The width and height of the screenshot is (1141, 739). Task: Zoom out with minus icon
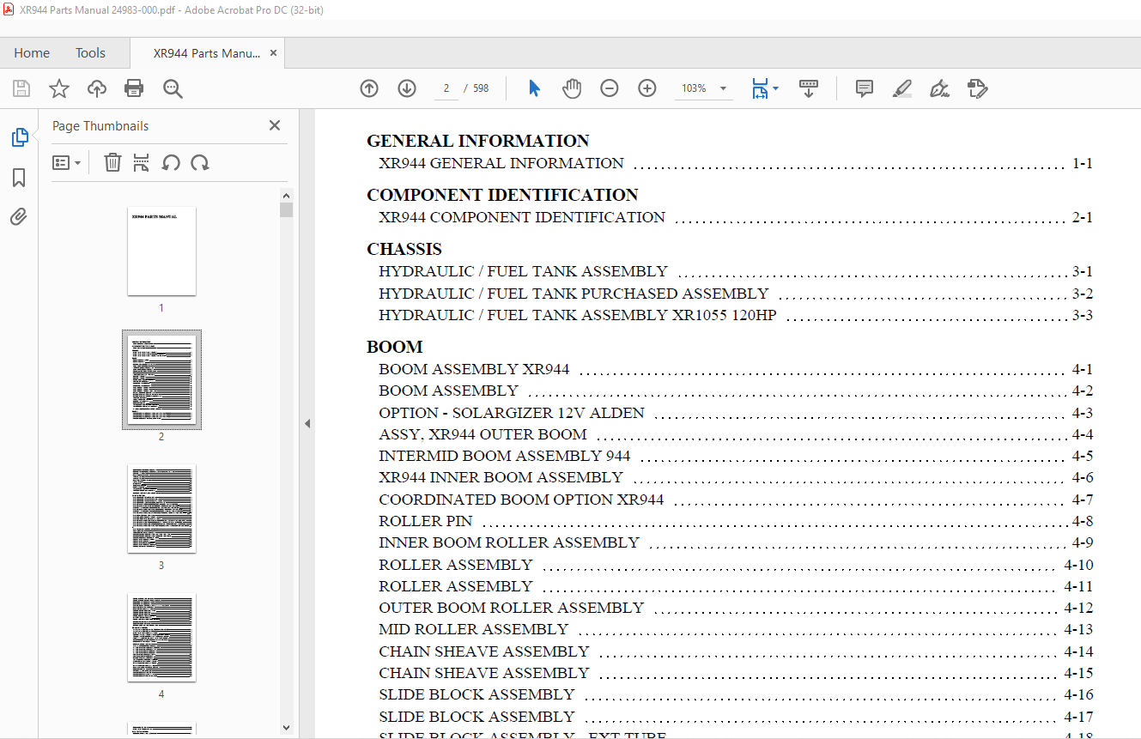coord(610,88)
